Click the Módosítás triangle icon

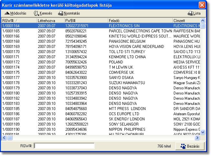[x=7, y=13]
